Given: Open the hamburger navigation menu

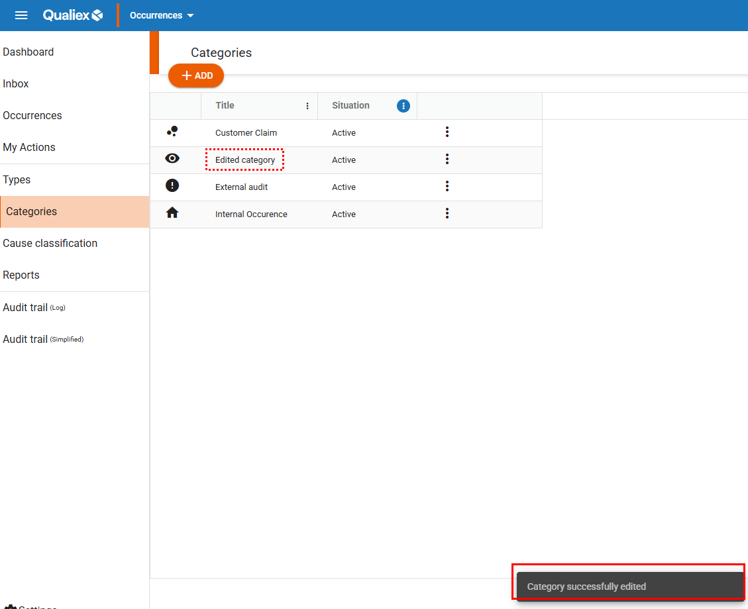Looking at the screenshot, I should tap(21, 15).
